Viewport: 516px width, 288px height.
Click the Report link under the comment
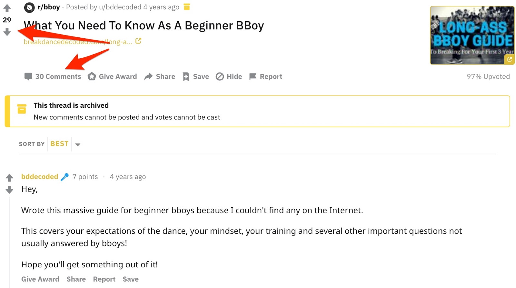(104, 279)
